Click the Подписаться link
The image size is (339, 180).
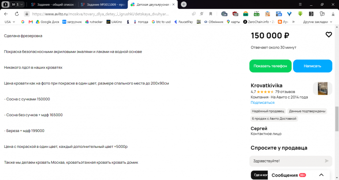click(x=263, y=103)
